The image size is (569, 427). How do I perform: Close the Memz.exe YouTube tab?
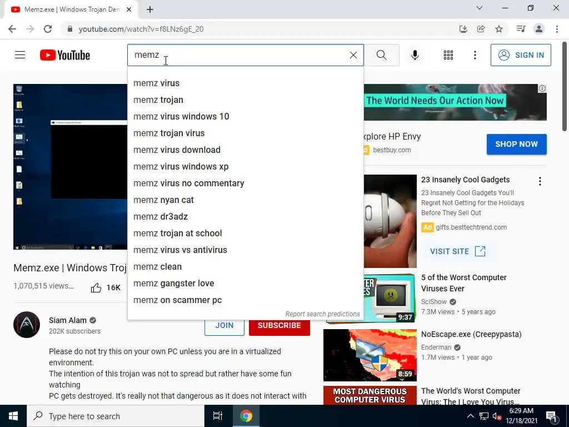129,10
